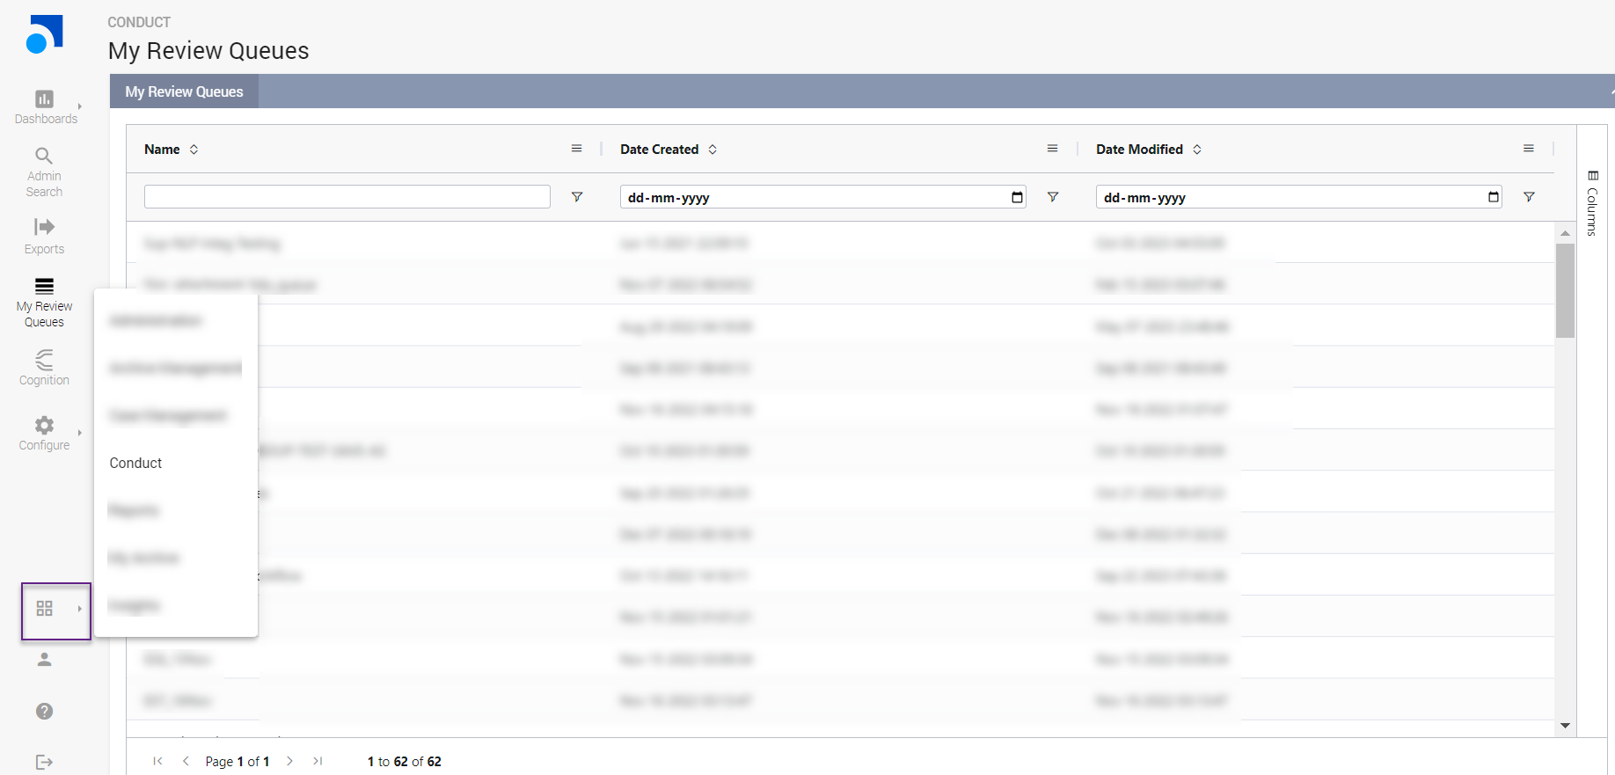The image size is (1615, 775).
Task: Open the Name column menu icon
Action: coord(576,149)
